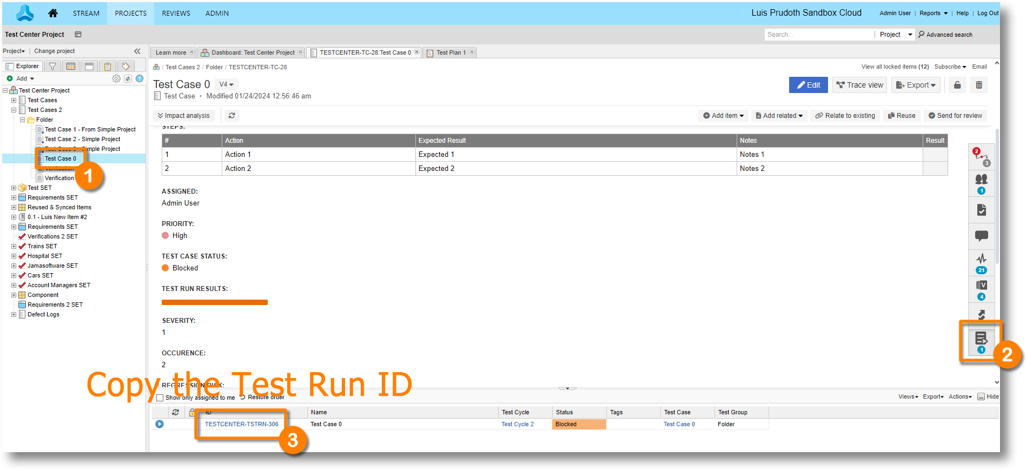Screen dimensions: 1026x470
Task: Click the Tags icon in explorer toolbar
Action: pyautogui.click(x=126, y=67)
